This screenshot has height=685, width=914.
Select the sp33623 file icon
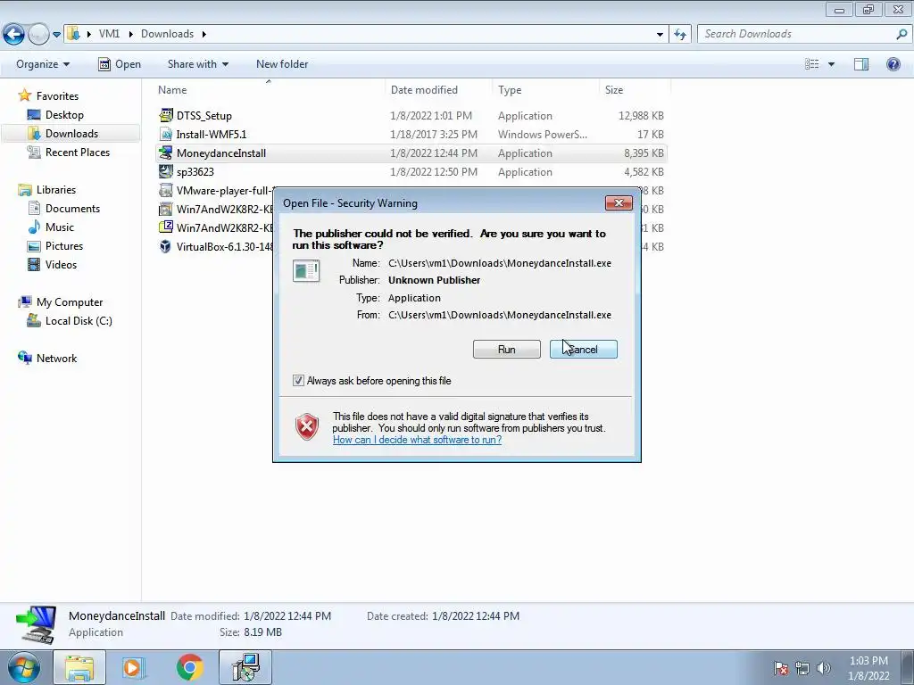click(x=166, y=171)
